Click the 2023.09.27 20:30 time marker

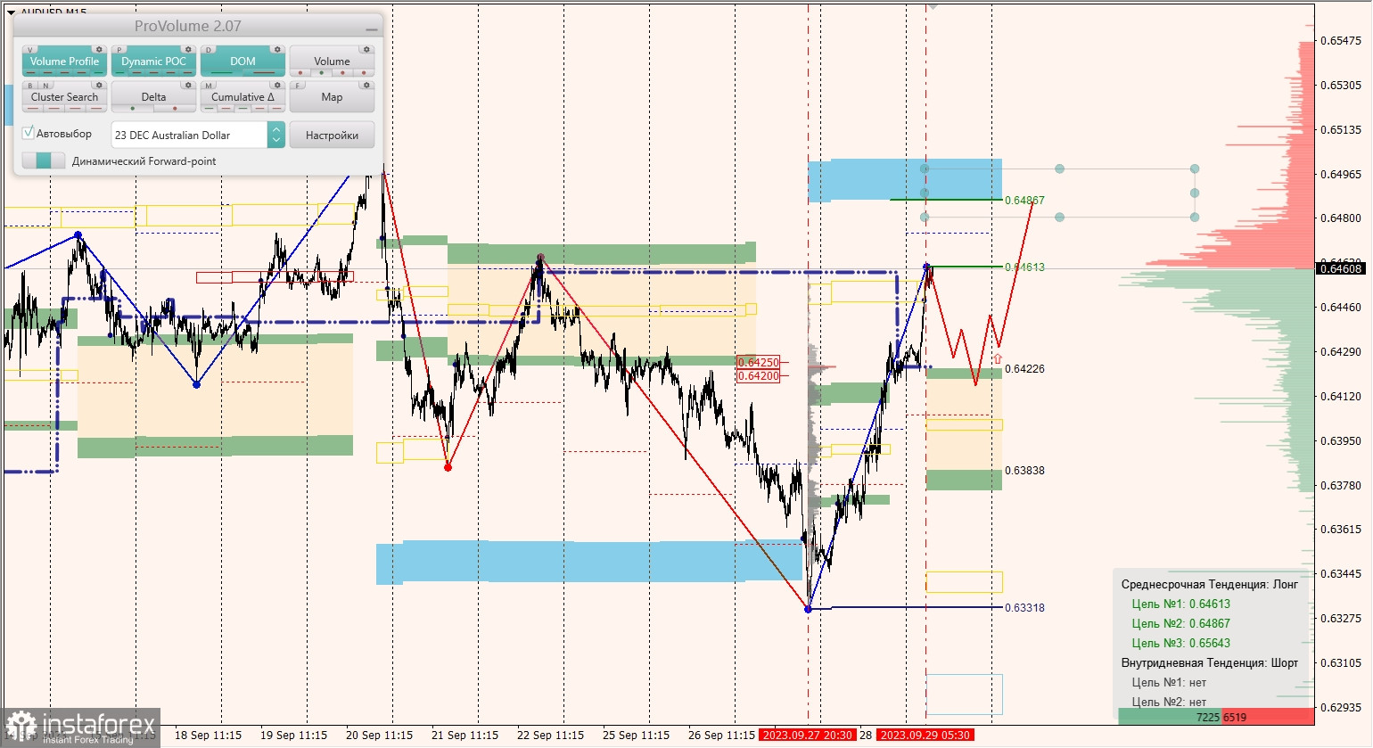click(807, 736)
